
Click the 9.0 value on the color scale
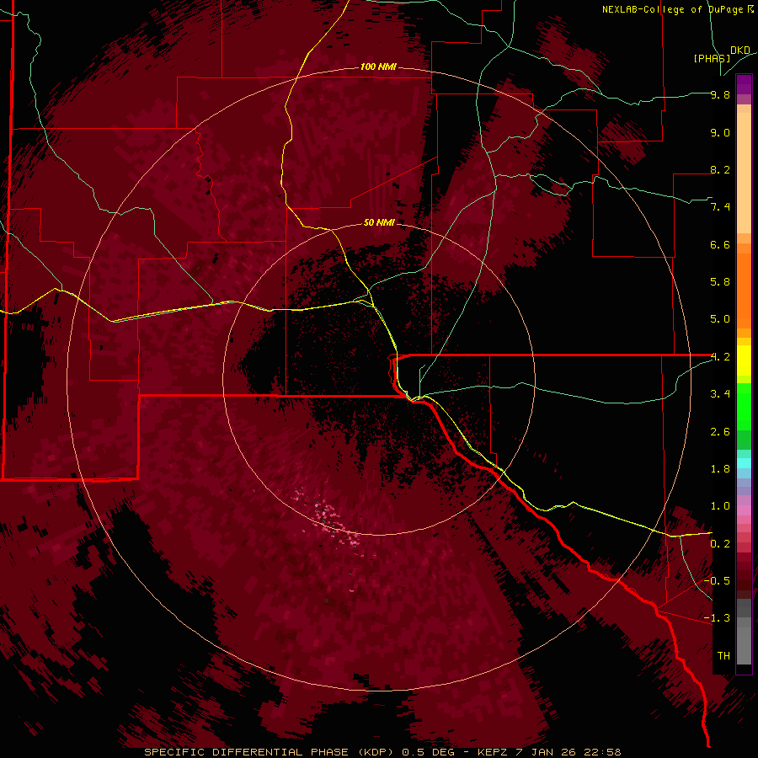click(x=720, y=132)
